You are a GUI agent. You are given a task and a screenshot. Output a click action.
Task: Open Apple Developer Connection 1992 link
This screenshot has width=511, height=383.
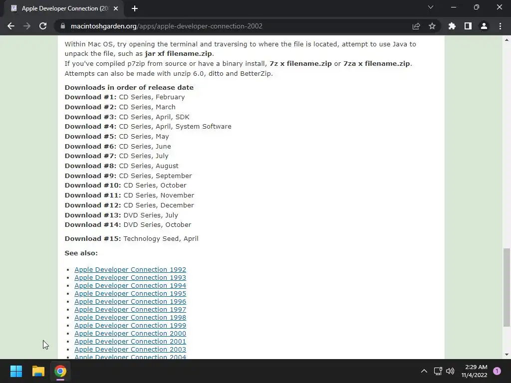tap(130, 270)
